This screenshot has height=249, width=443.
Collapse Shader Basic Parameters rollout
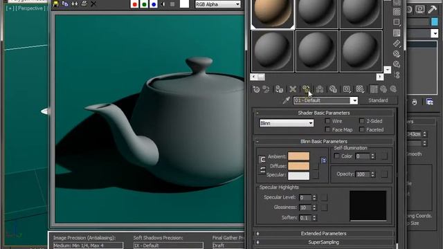pos(324,113)
